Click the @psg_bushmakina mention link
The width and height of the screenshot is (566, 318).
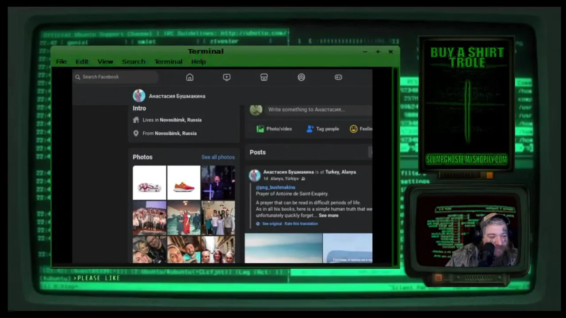275,187
